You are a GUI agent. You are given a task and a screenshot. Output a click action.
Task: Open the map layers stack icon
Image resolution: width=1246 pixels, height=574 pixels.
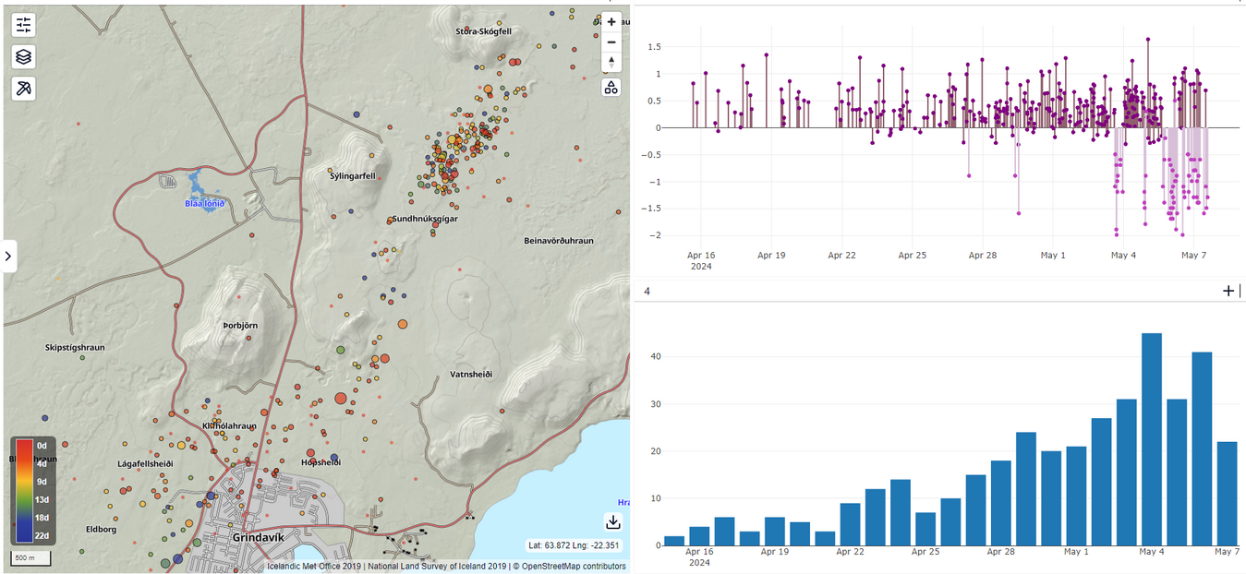24,56
